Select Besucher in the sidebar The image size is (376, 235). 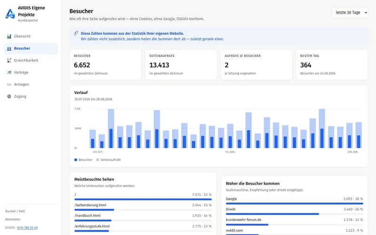click(31, 48)
